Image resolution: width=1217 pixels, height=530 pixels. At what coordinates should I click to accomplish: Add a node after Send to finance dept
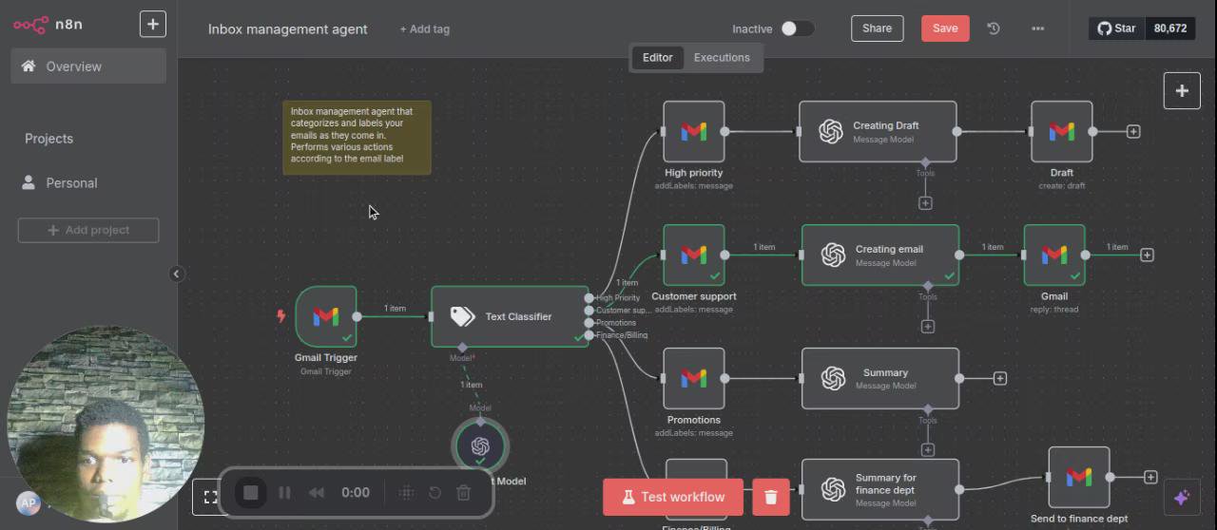tap(1150, 477)
